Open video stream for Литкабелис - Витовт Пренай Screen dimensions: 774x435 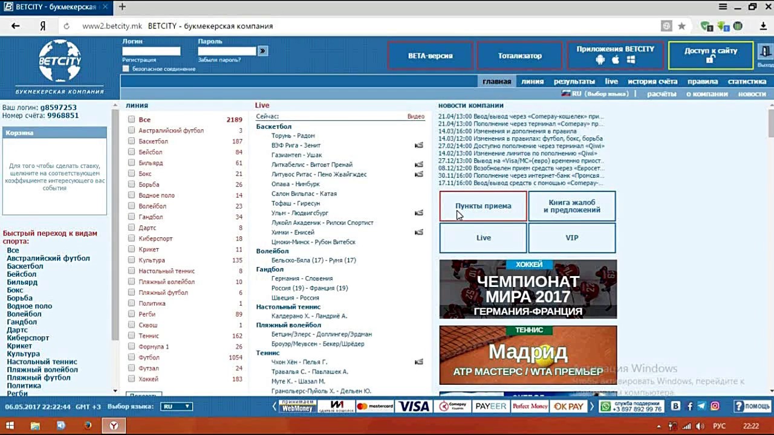[x=418, y=164]
